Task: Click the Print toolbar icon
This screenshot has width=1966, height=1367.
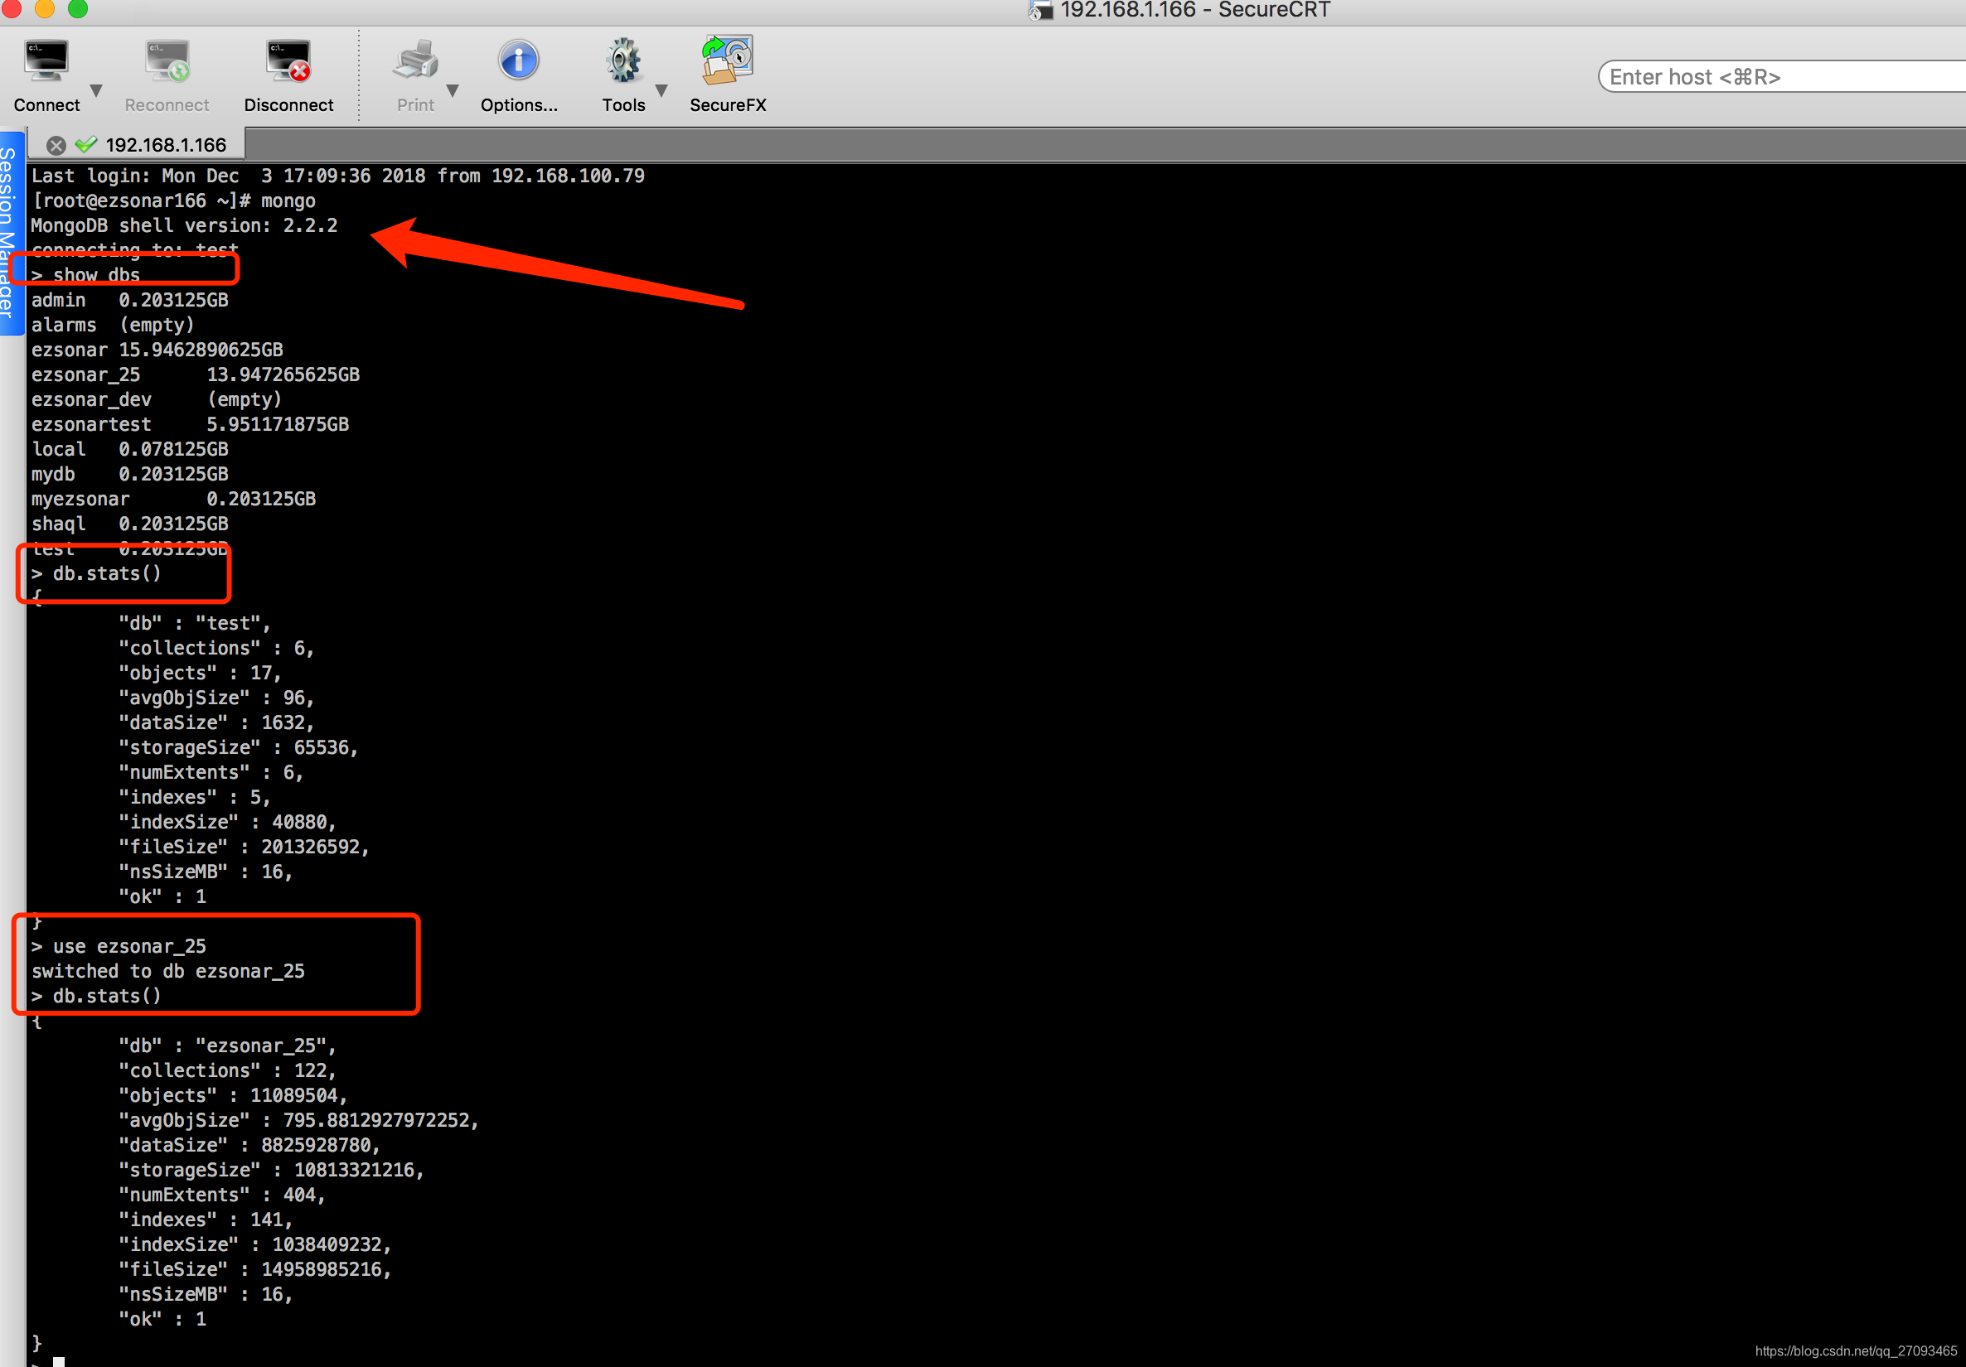Action: [x=415, y=61]
